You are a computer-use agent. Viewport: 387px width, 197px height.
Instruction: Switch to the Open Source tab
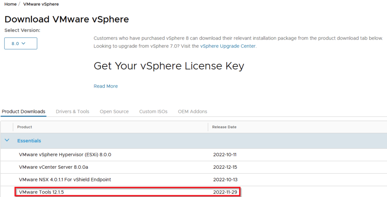point(114,111)
